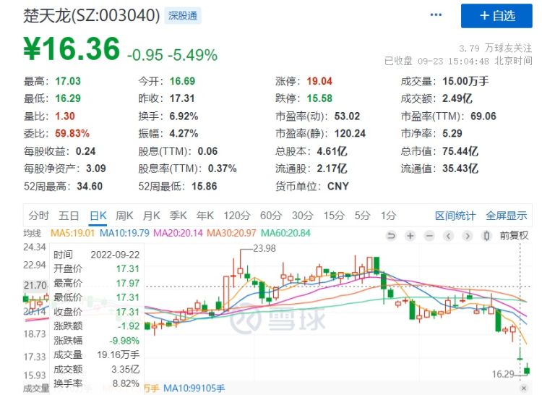Viewport: 542px width, 395px height.
Task: Open the 15分 interval tab
Action: [334, 216]
